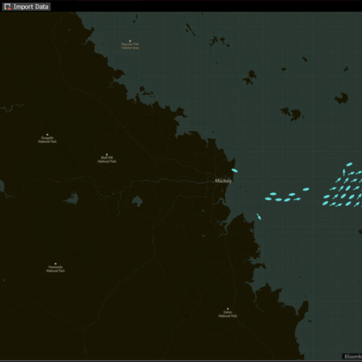Click the small lake southeast of Eungella National Park
362x362 pixels.
point(72,198)
